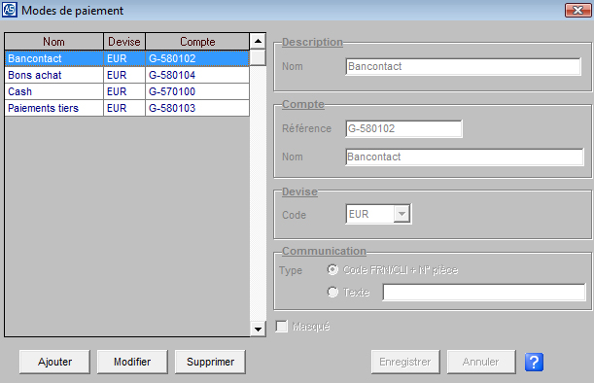
Task: Click the Annuler button
Action: coord(481,362)
